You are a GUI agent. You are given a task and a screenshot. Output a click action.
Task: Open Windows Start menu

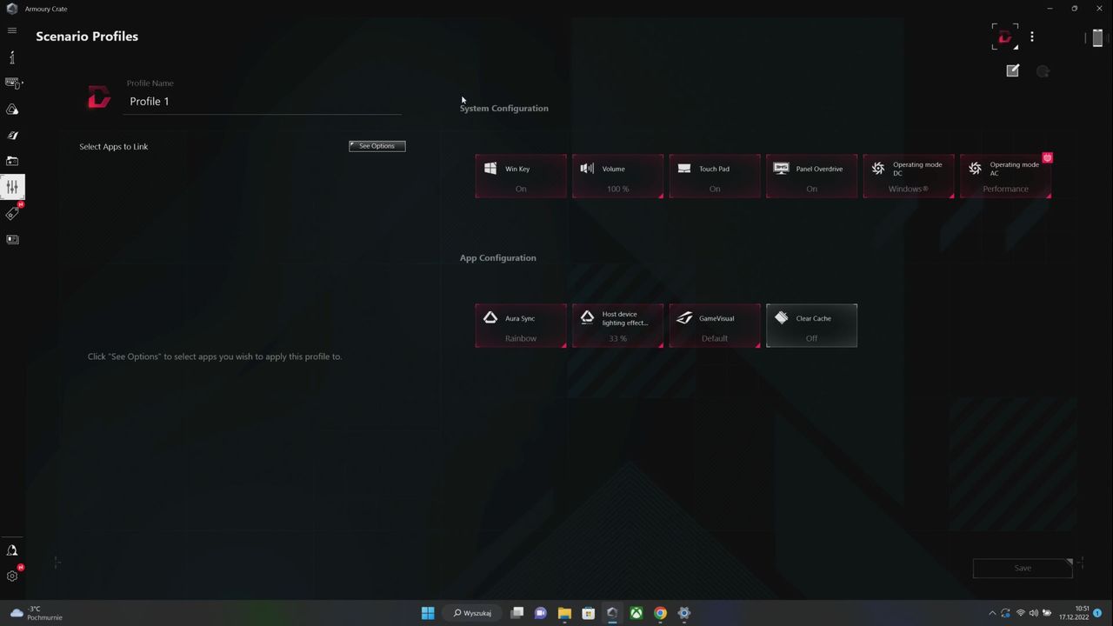pos(428,613)
